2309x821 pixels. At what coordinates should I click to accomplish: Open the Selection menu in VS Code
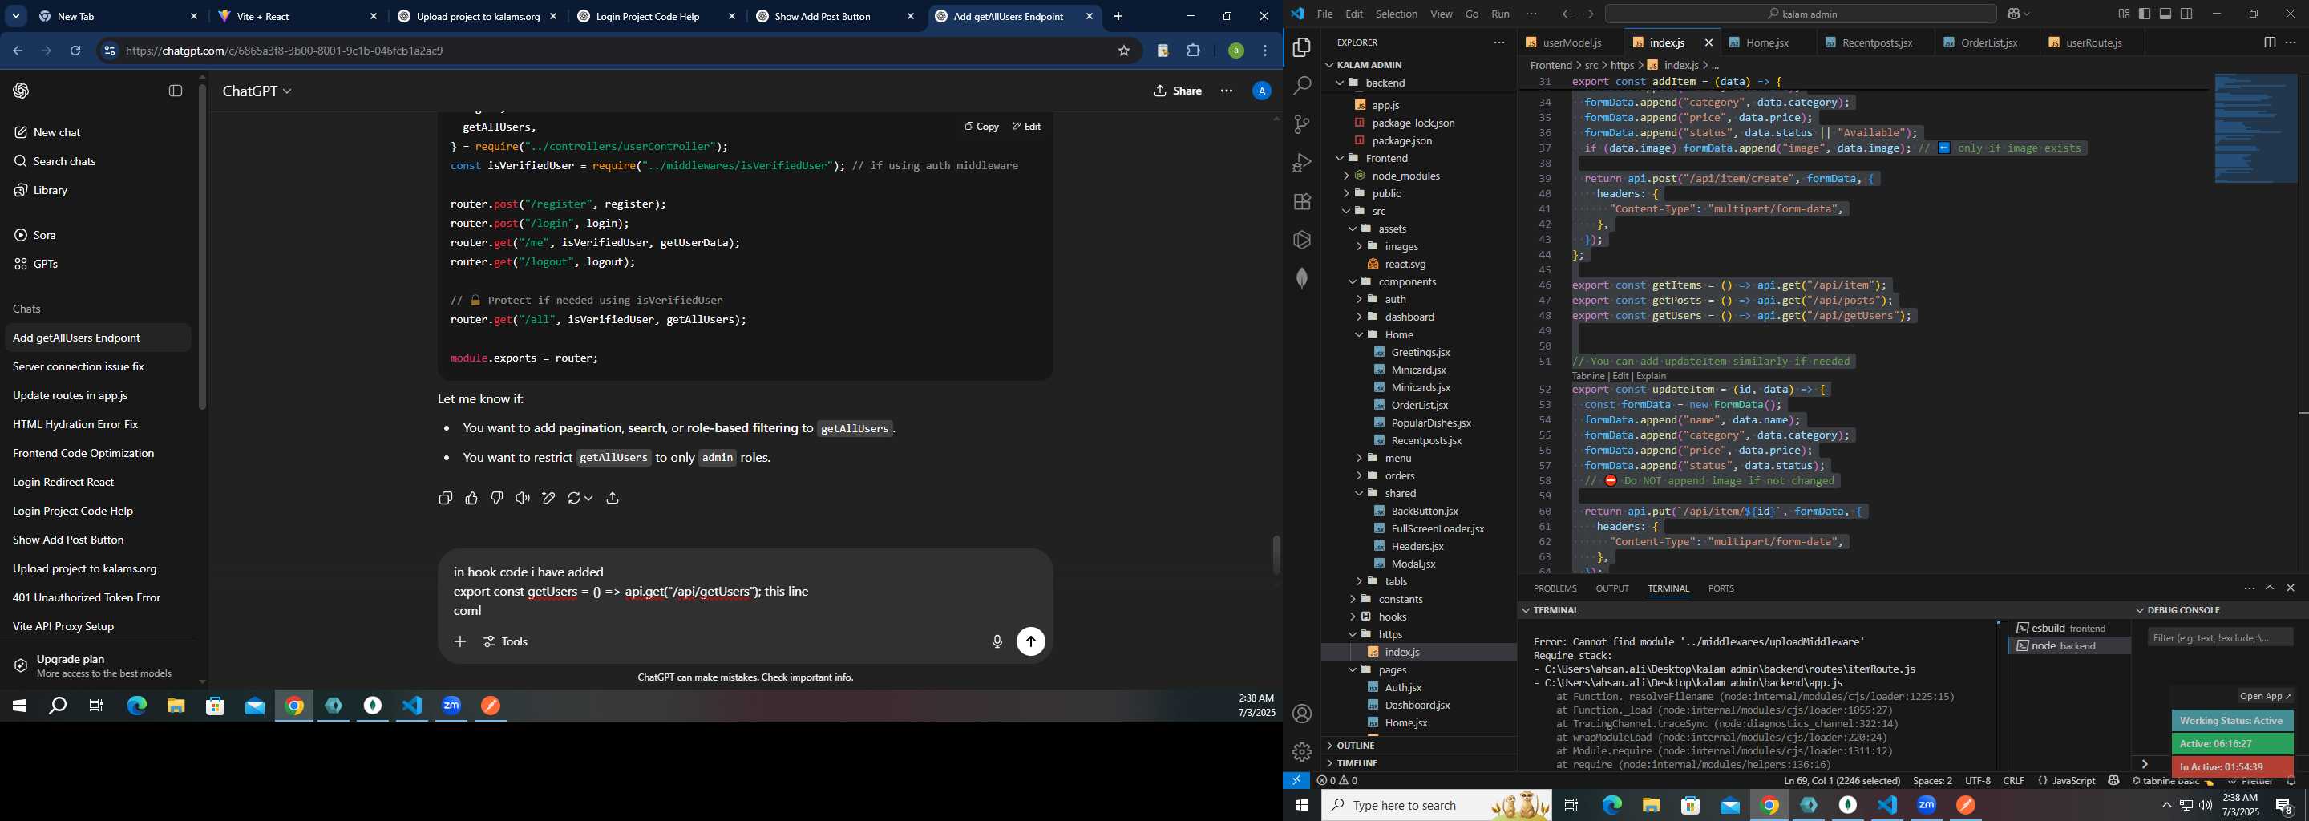coord(1397,14)
